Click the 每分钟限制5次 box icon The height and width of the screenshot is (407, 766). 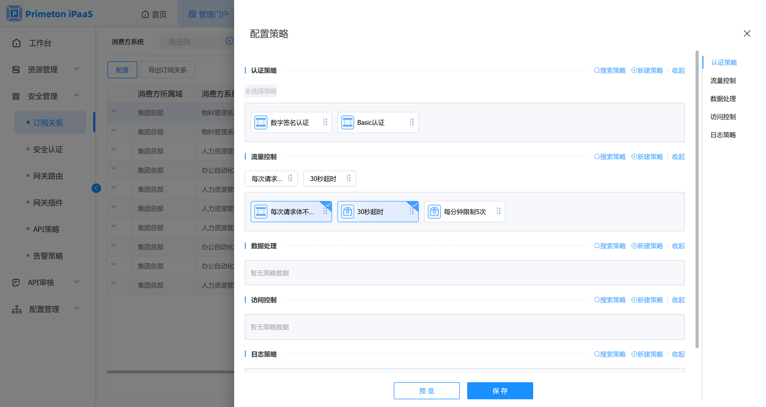[434, 212]
